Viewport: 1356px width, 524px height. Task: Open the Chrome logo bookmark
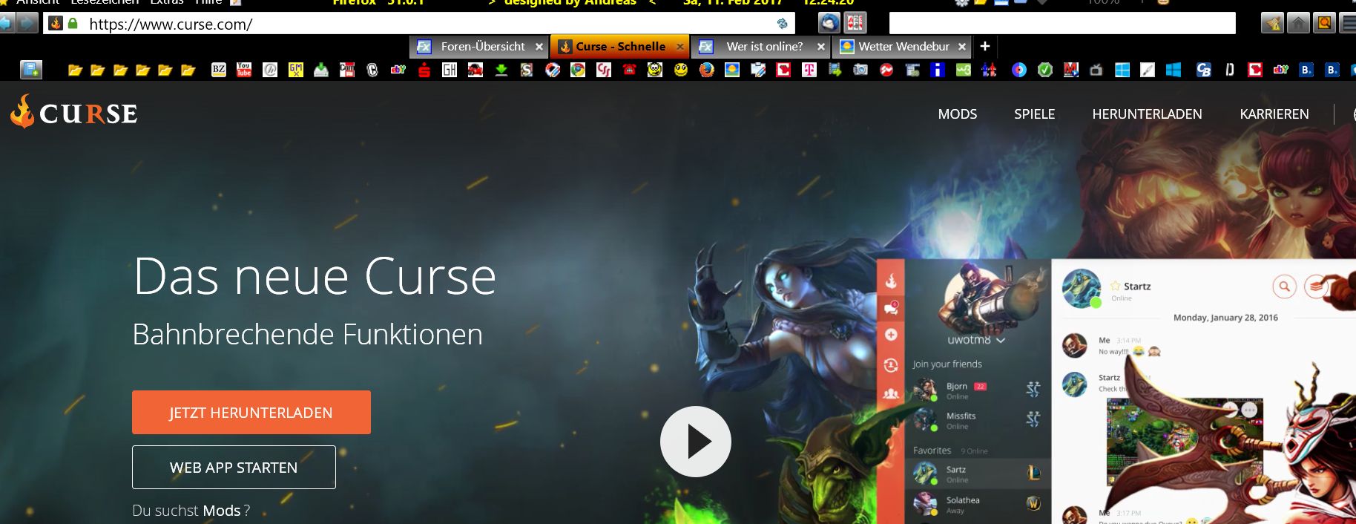click(x=578, y=70)
